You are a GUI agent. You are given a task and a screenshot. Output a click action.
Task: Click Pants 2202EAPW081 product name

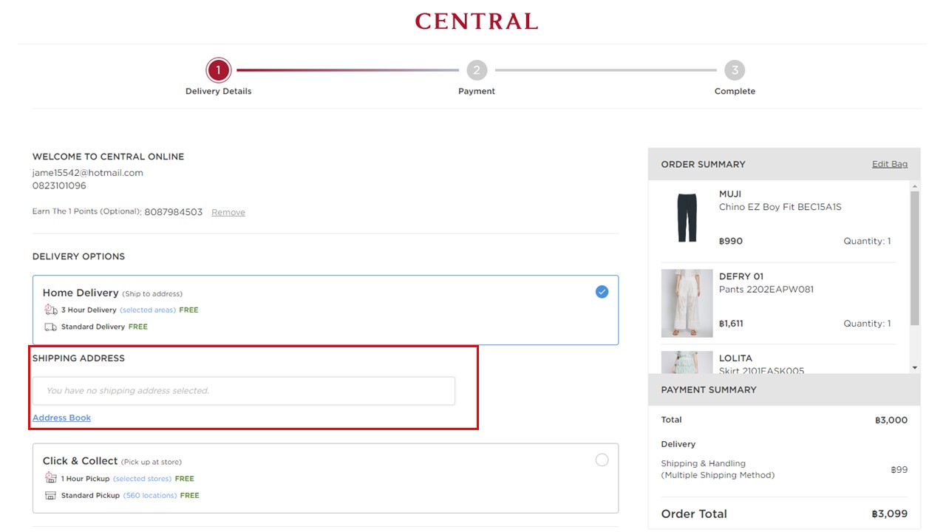(766, 290)
